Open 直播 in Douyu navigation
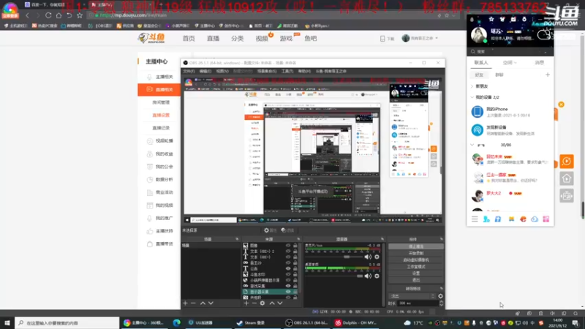585x329 pixels. pos(213,39)
